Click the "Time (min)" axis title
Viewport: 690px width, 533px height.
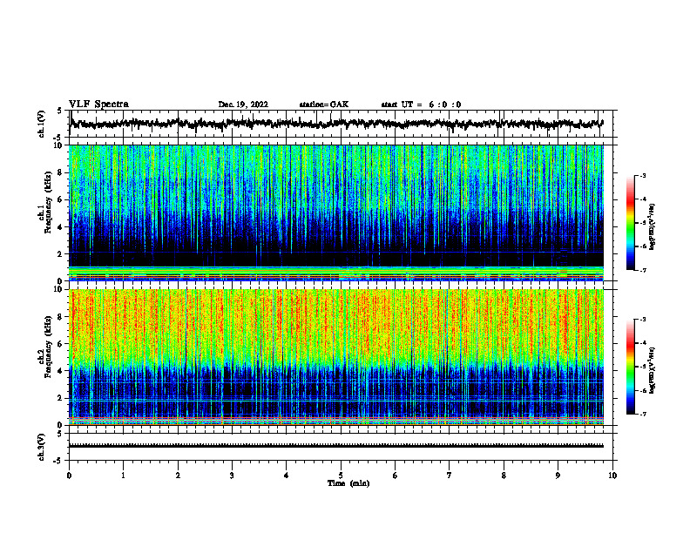coord(348,483)
